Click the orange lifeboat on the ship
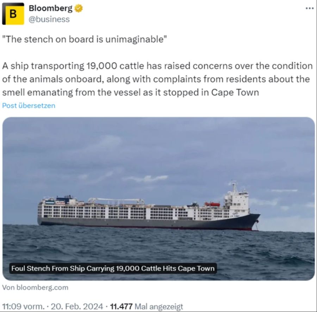317x312 pixels. pos(212,204)
